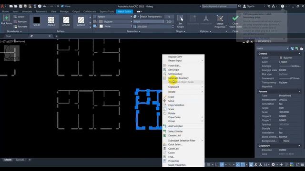Open the Express Tools ribbon tab
The width and height of the screenshot is (305, 171).
point(107,11)
